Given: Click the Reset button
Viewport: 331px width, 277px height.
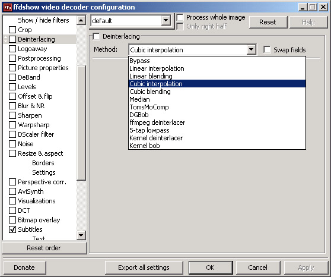Looking at the screenshot, I should point(268,22).
